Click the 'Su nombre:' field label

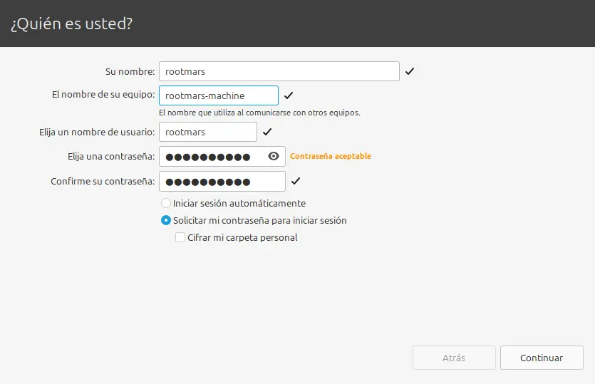coord(129,71)
